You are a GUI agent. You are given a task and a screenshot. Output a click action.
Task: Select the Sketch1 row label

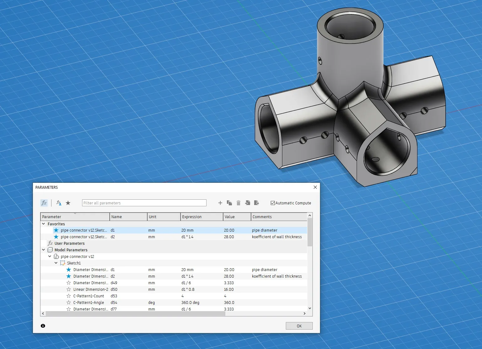(x=74, y=263)
